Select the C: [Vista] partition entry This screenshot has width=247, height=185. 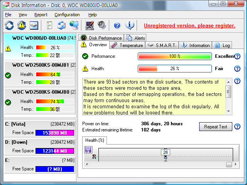40,128
